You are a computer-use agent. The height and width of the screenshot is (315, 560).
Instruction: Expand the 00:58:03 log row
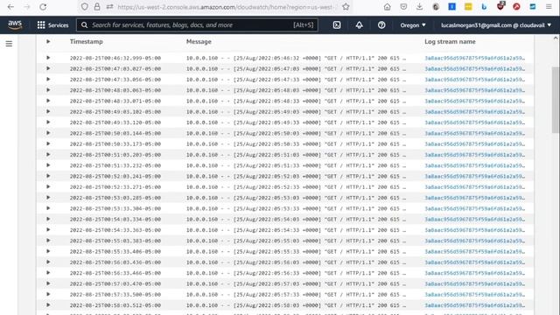point(48,305)
